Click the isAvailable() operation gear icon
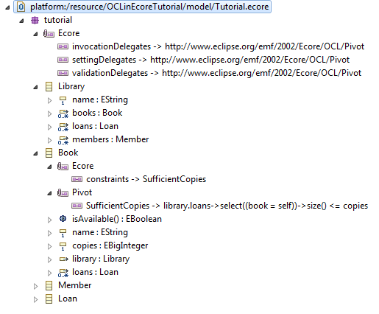Image resolution: width=379 pixels, height=314 pixels. [x=63, y=219]
